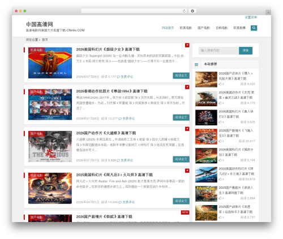Image resolution: width=283 pixels, height=239 pixels.
Task: Open title 2025美国科幻片《阿凡达3：火与烬》高清下载
Action: [114, 175]
